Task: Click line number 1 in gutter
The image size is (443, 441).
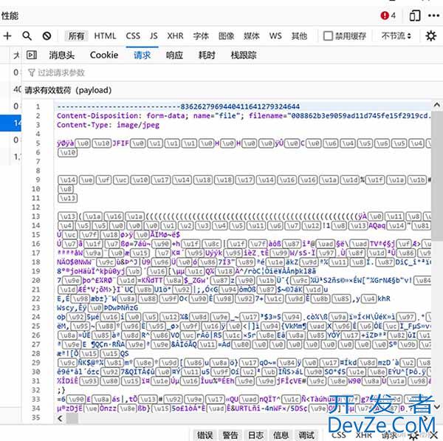Action: (x=38, y=106)
